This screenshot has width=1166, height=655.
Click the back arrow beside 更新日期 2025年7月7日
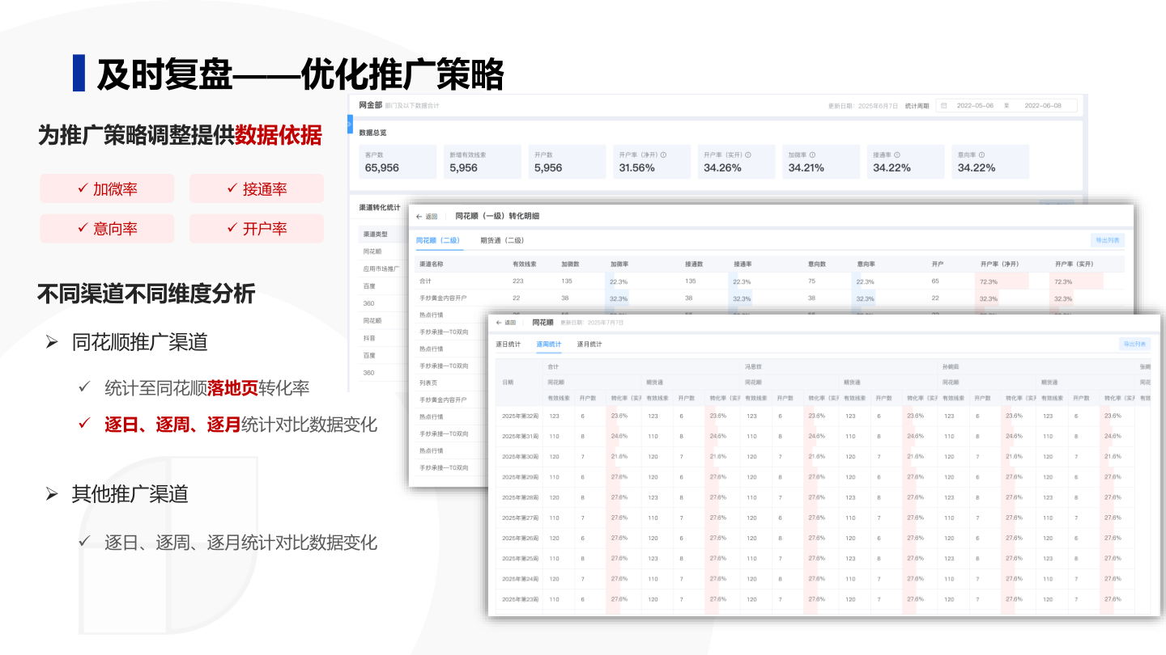[499, 323]
